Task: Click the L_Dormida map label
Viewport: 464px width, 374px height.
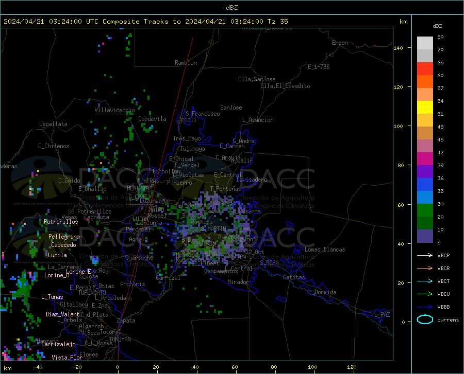Action: coord(322,292)
